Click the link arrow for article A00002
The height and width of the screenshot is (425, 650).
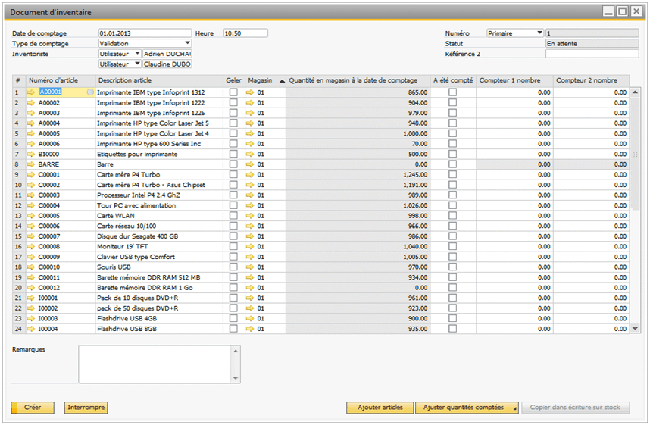click(31, 102)
